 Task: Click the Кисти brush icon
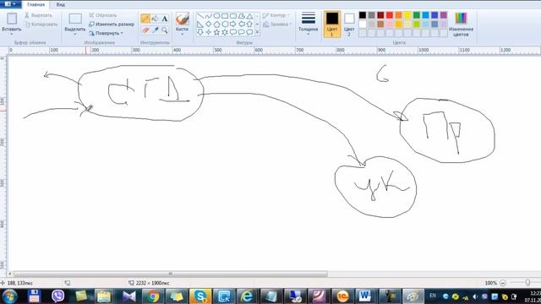(183, 19)
